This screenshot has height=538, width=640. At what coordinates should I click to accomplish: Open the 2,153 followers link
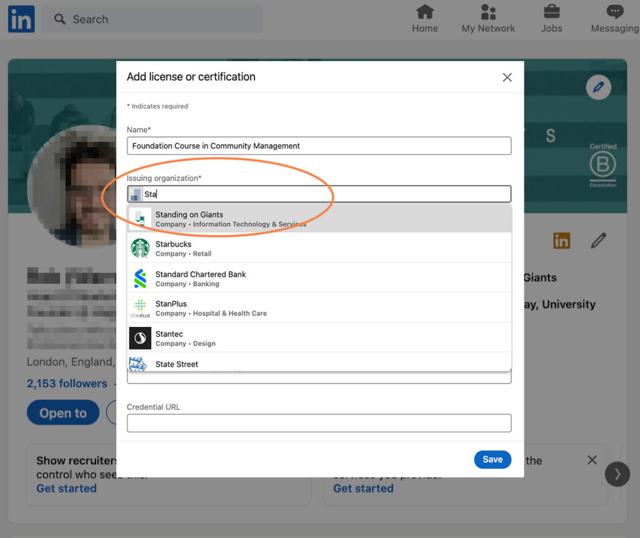[67, 384]
